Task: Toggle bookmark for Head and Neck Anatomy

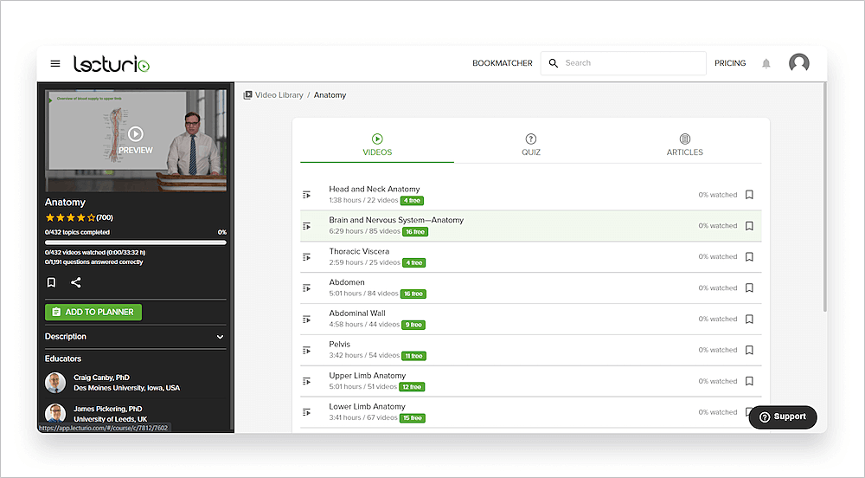Action: click(x=749, y=195)
